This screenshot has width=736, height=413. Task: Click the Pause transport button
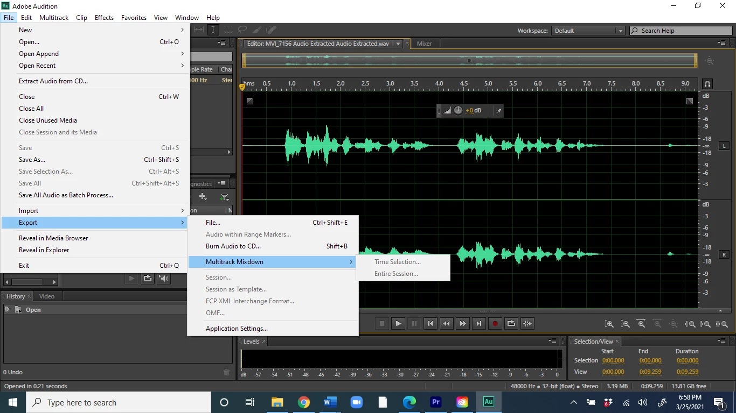point(414,323)
